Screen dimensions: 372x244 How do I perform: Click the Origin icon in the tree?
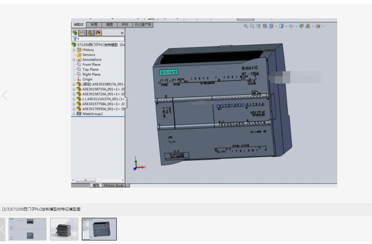[x=79, y=79]
